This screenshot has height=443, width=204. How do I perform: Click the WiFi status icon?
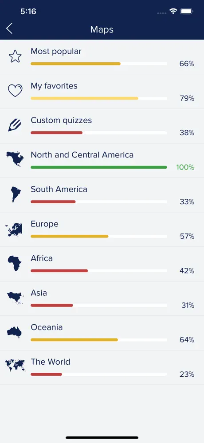(173, 11)
